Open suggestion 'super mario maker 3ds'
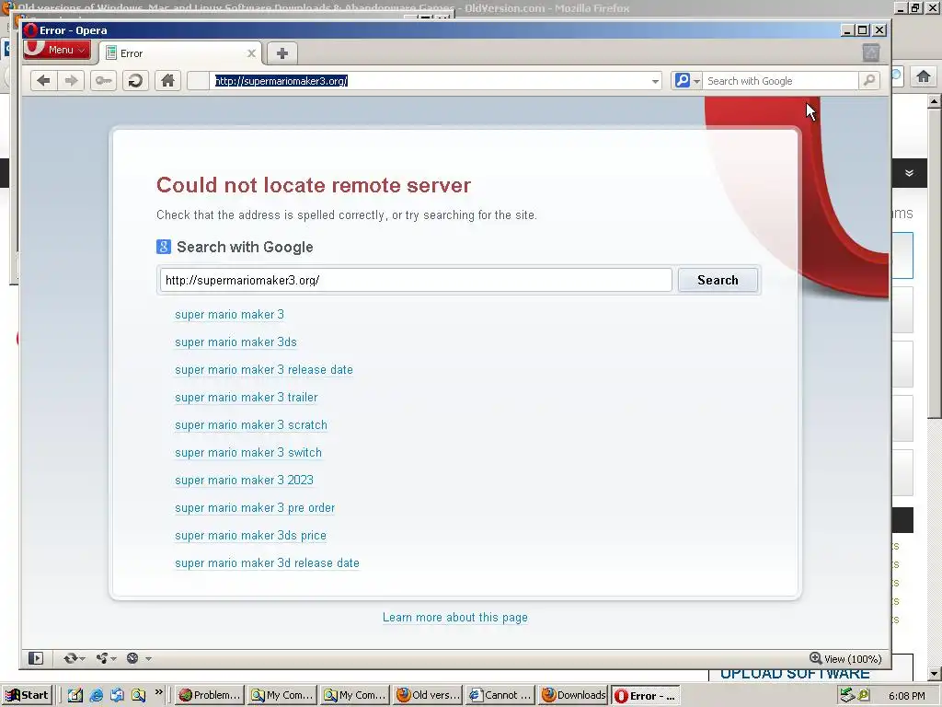The height and width of the screenshot is (707, 942). (x=235, y=342)
